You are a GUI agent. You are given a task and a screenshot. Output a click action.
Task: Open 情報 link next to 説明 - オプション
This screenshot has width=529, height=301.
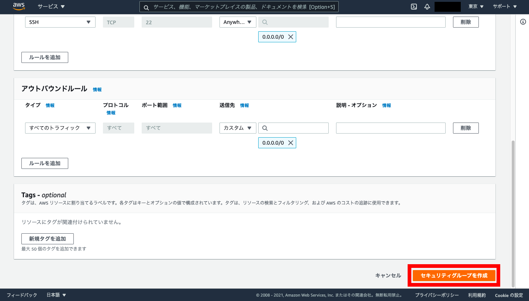pyautogui.click(x=387, y=105)
